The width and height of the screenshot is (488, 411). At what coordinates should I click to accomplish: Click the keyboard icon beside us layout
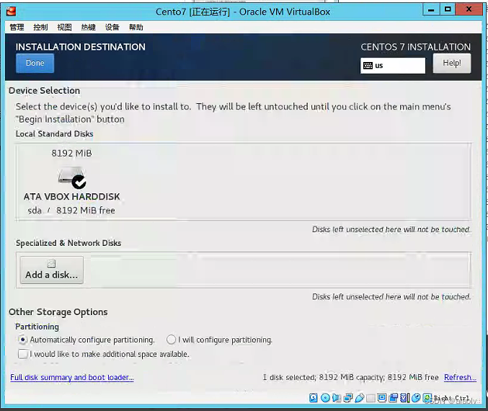coord(368,66)
